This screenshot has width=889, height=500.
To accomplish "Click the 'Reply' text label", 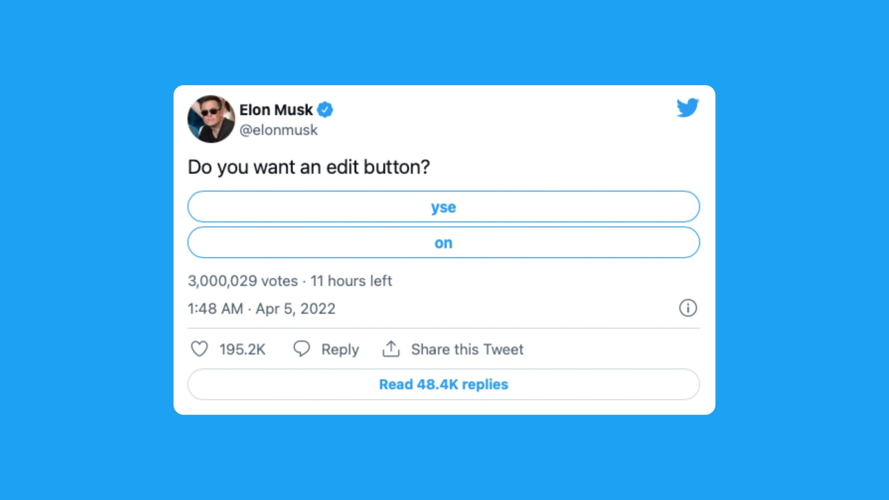I will (x=340, y=349).
